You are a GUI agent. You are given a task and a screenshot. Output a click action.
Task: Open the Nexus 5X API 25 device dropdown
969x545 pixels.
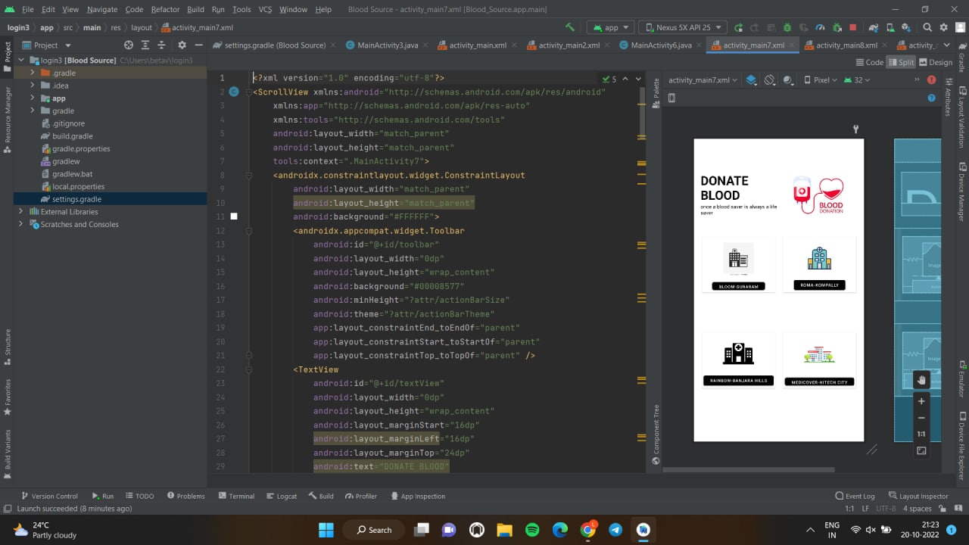click(x=683, y=27)
